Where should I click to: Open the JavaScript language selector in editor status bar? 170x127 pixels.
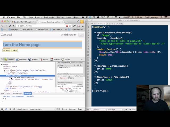tap(114, 110)
